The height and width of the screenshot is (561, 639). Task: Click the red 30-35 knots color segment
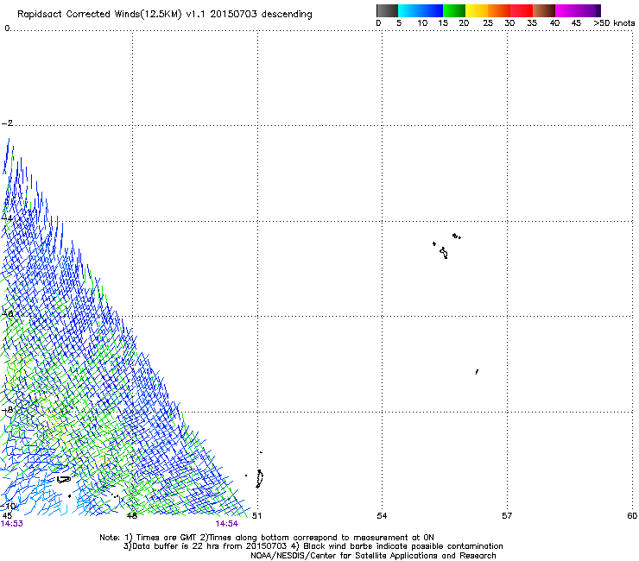tap(522, 10)
